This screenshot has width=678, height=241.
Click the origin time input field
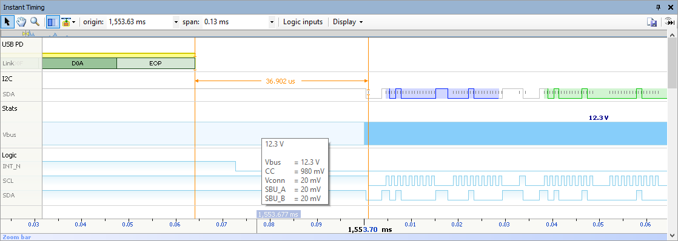[139, 22]
